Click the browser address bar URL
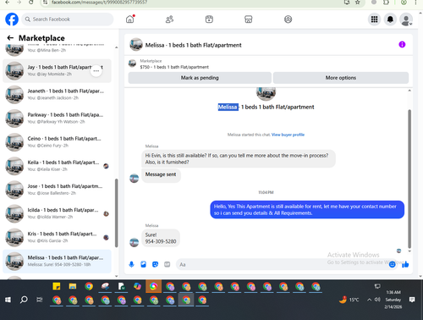423x320 pixels. [x=99, y=3]
